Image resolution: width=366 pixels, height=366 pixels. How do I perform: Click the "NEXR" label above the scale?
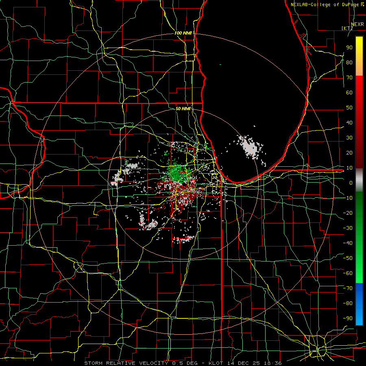tap(357, 24)
